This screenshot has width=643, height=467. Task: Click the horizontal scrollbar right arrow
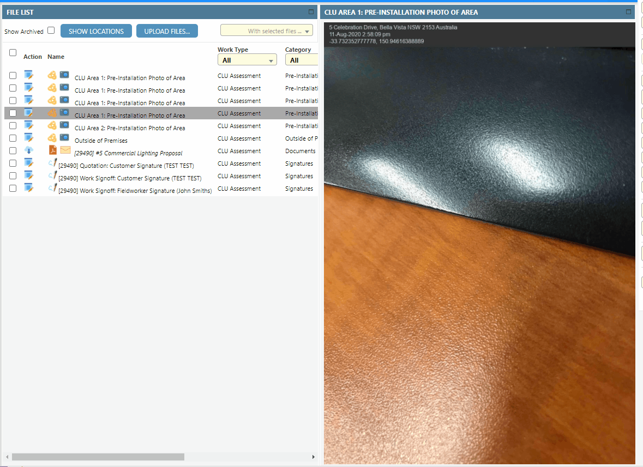tap(313, 457)
